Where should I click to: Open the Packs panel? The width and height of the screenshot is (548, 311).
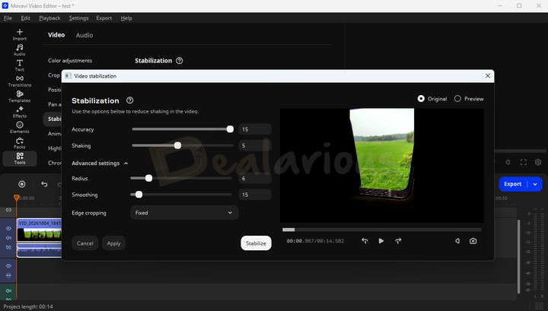tap(20, 143)
